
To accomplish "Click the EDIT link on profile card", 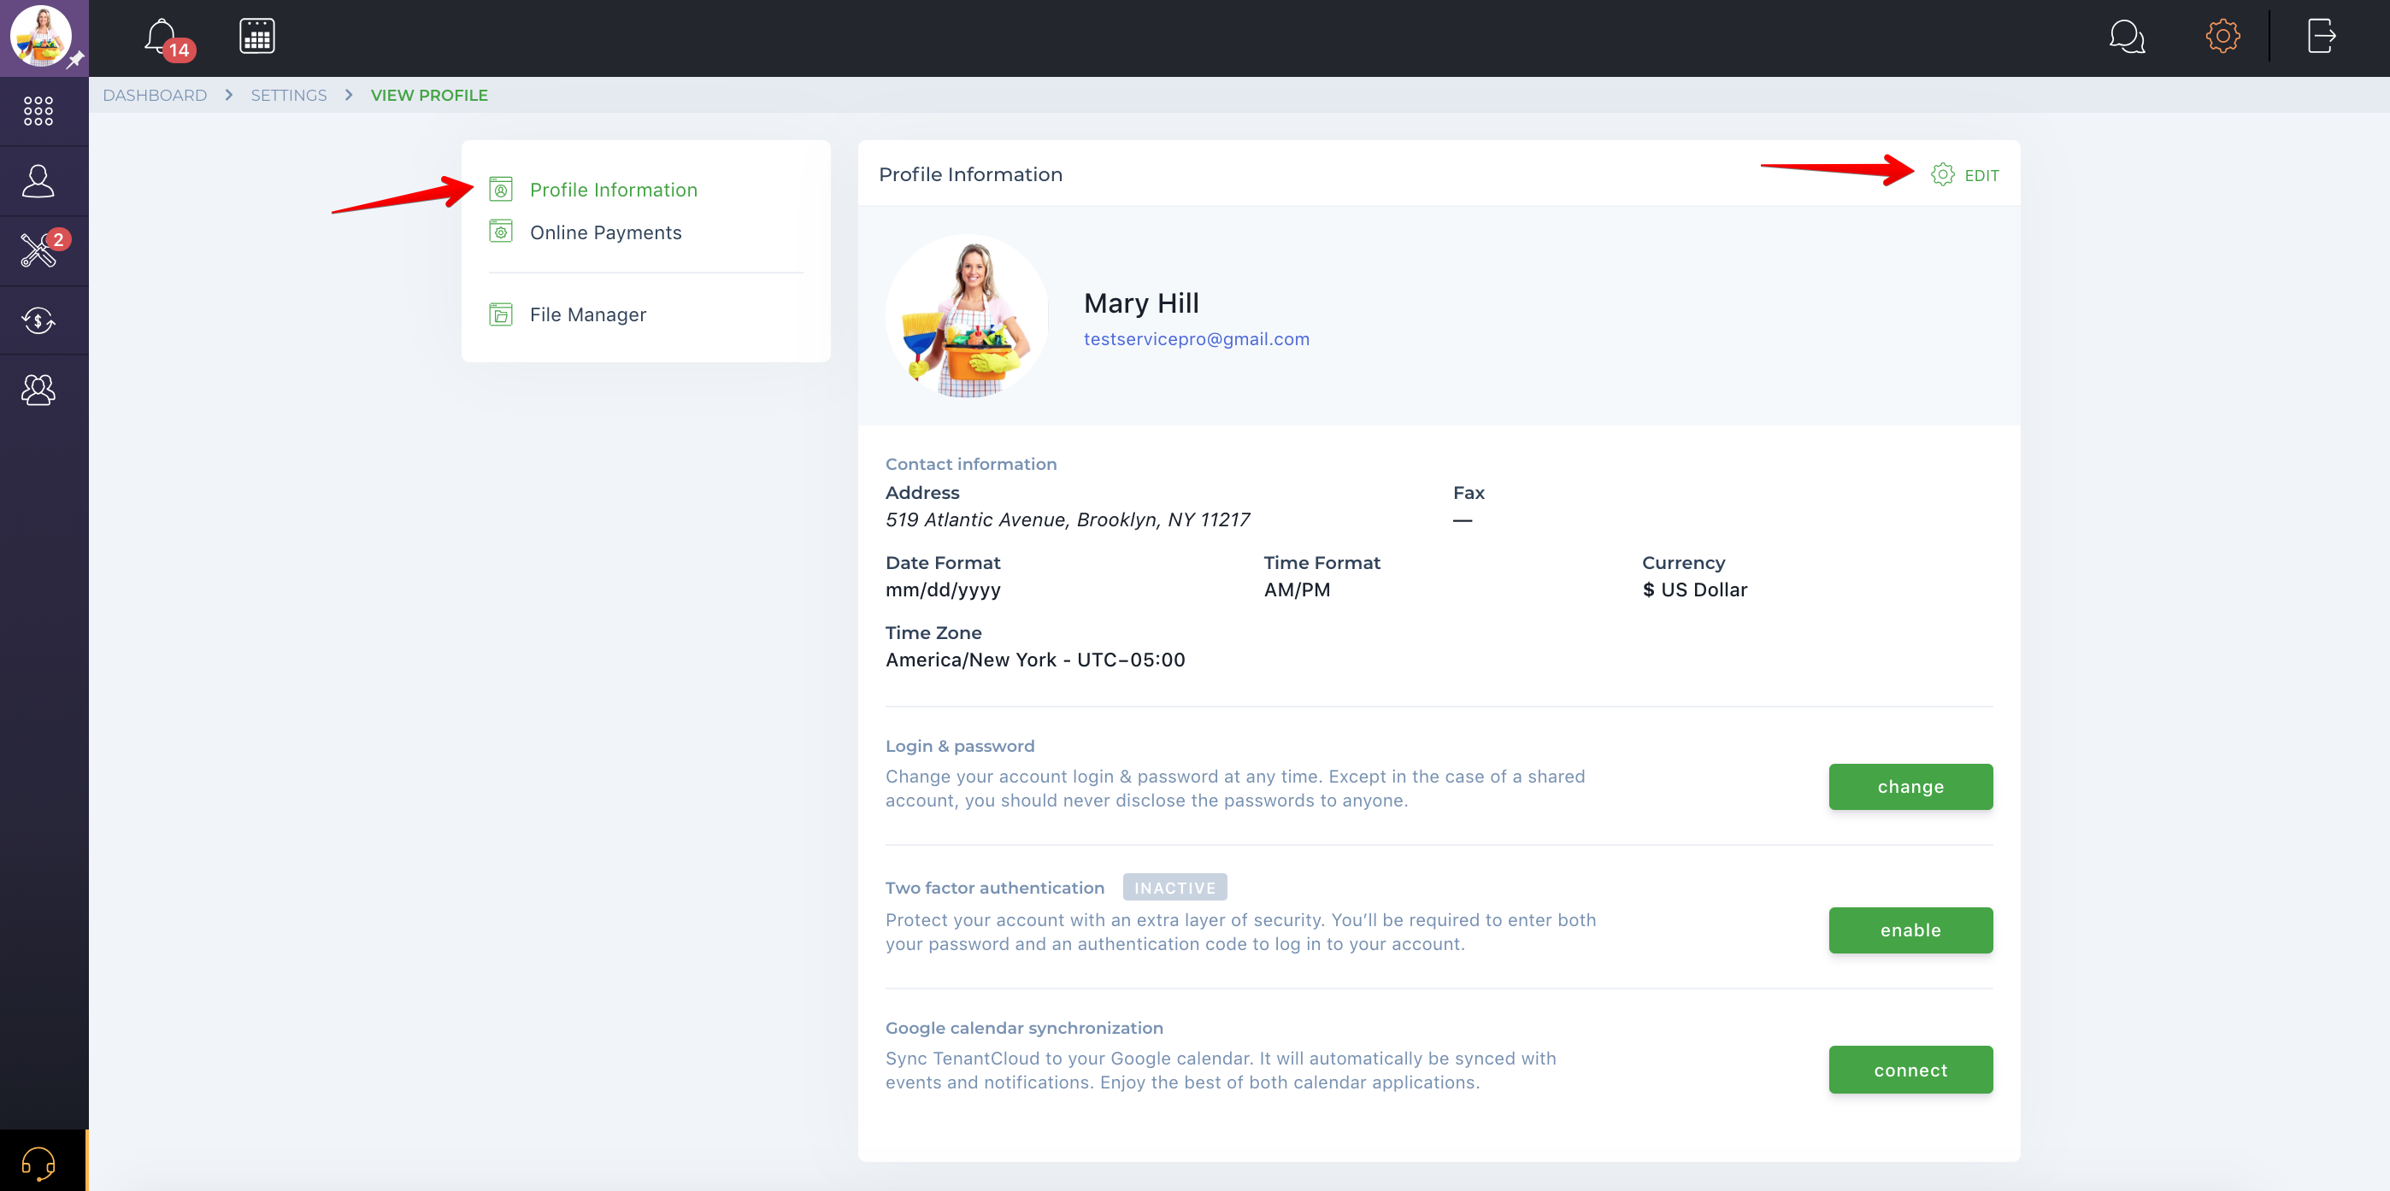I will pos(1981,175).
